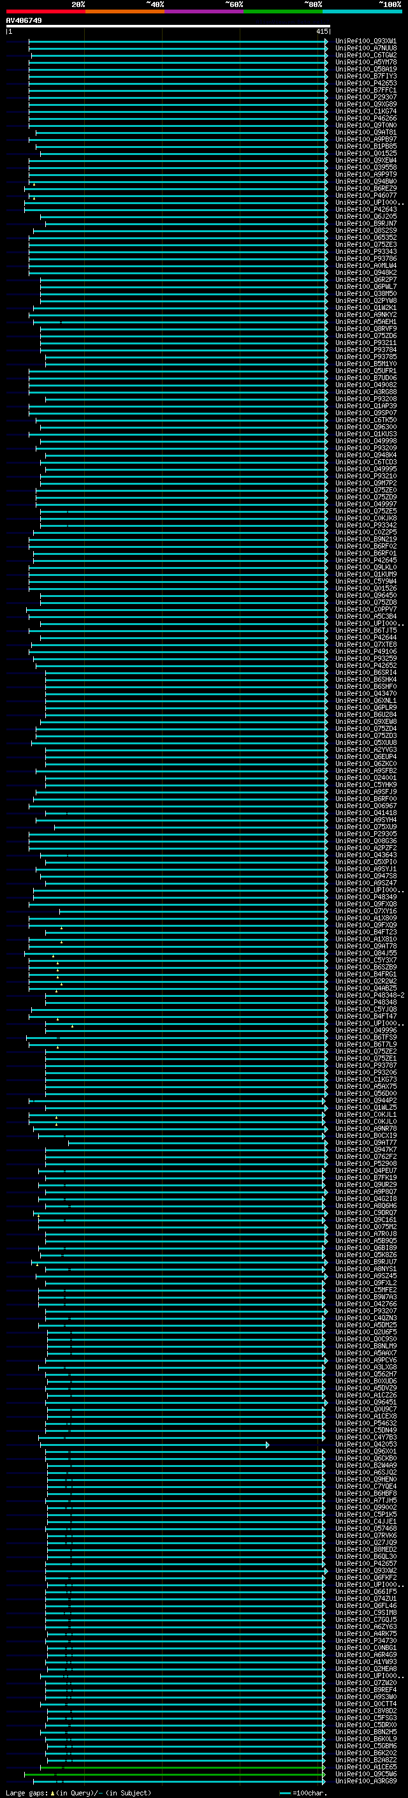Screen dimensions: 408x1798
Task: Select the UniRef100_Q6R2P7 label
Action: point(366,280)
